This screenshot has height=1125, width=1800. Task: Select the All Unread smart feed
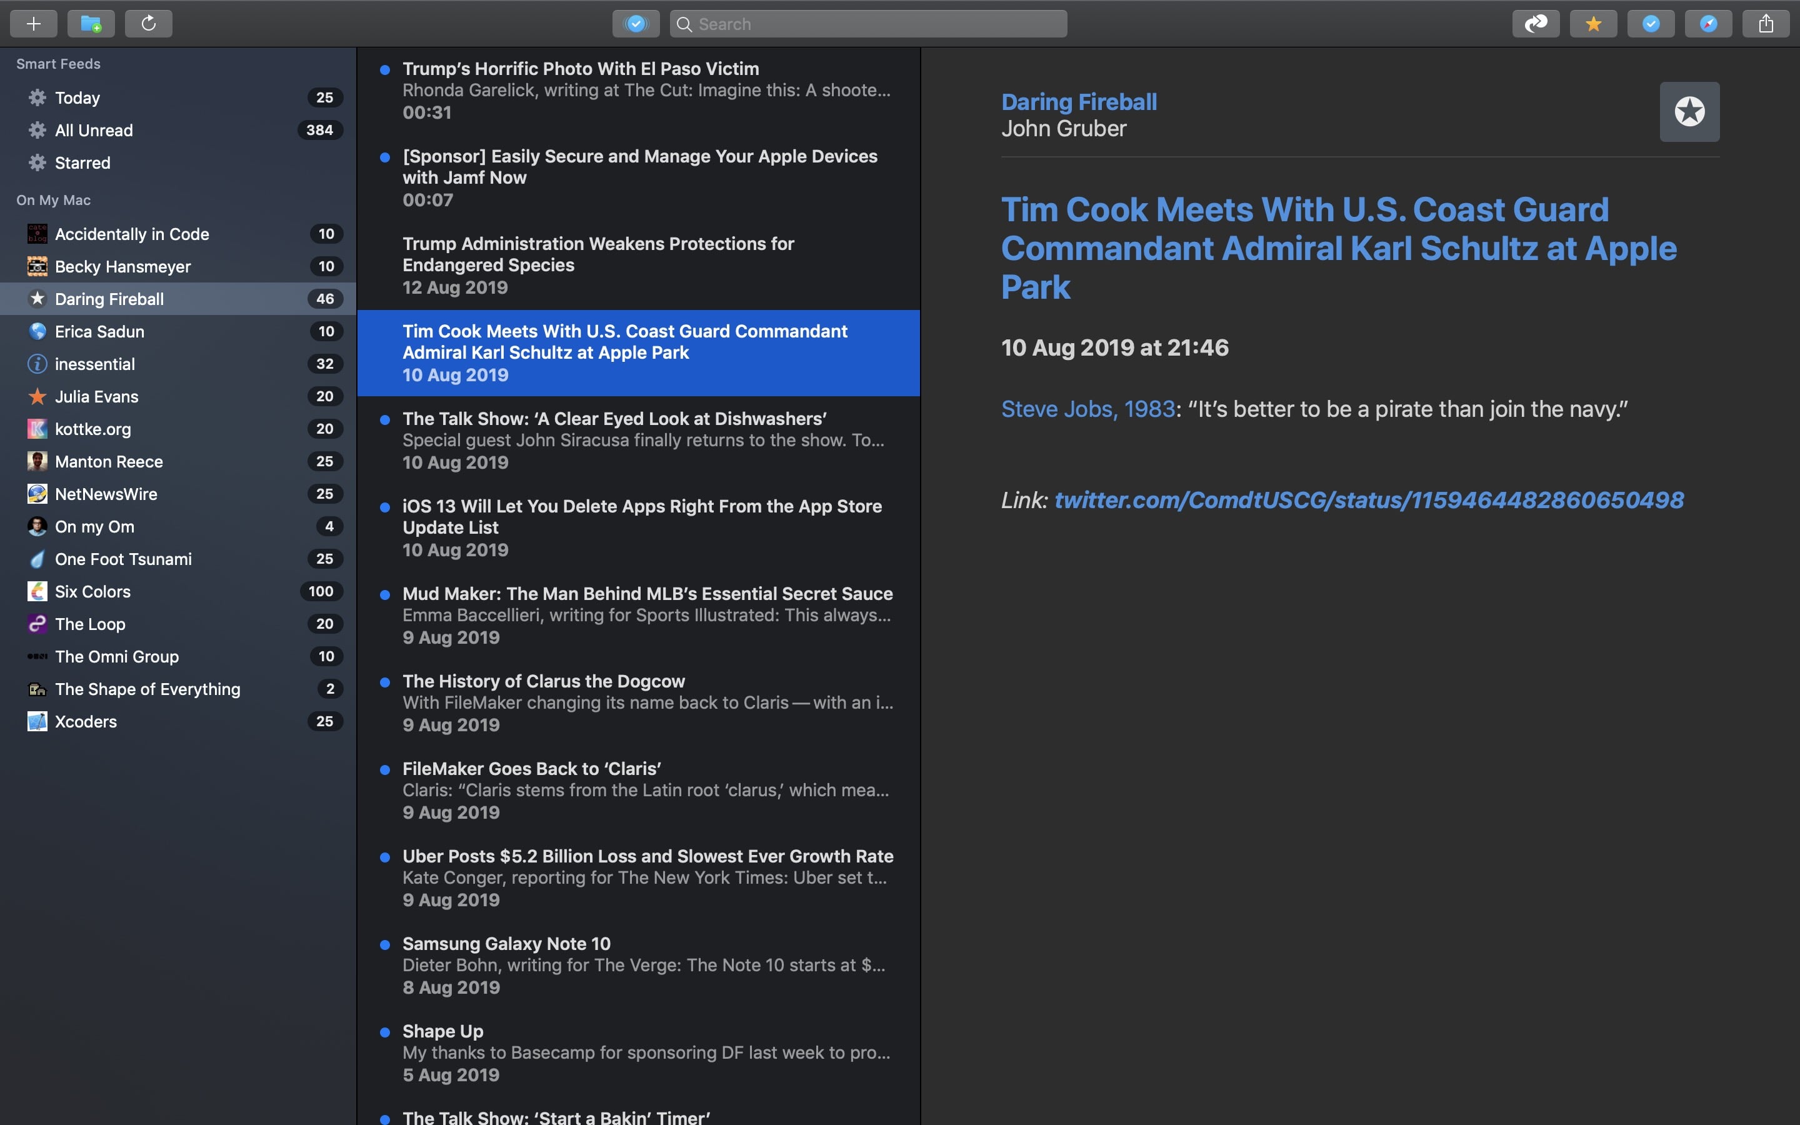[179, 130]
